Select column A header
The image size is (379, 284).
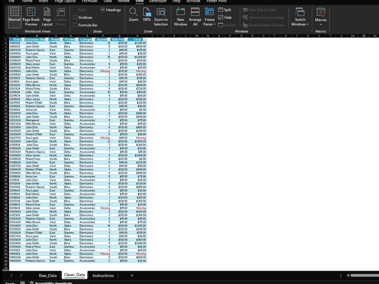17,36
